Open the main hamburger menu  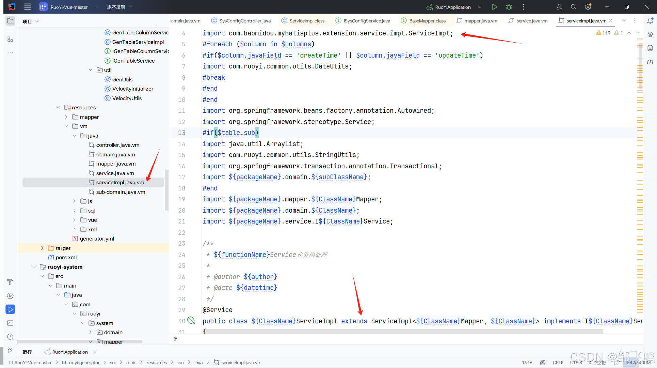tap(28, 7)
